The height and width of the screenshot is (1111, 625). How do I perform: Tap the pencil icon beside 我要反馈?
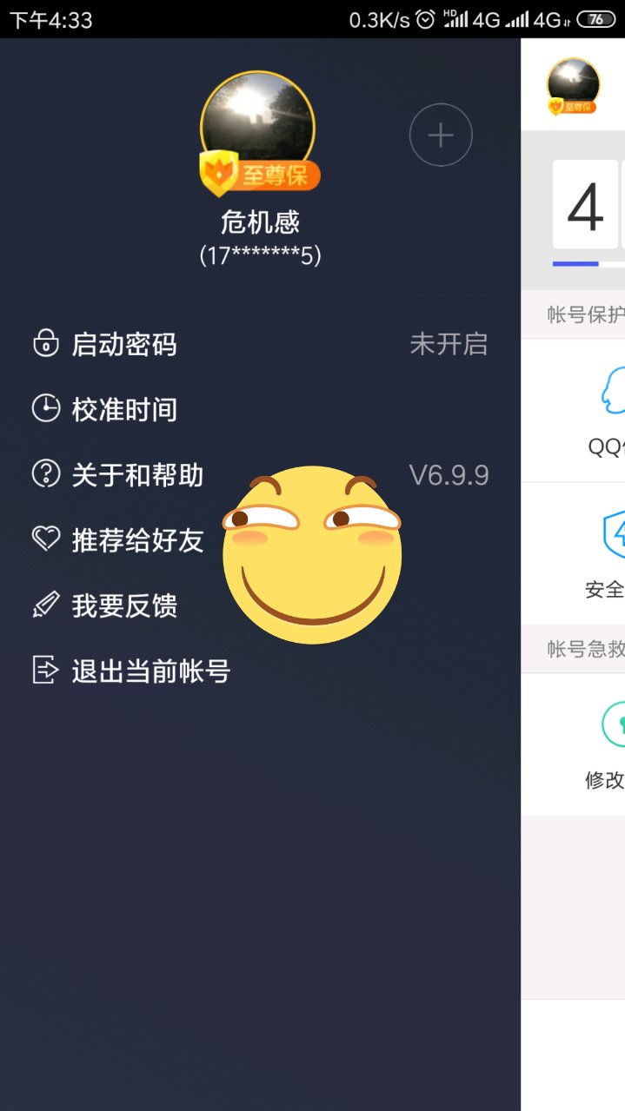tap(45, 605)
